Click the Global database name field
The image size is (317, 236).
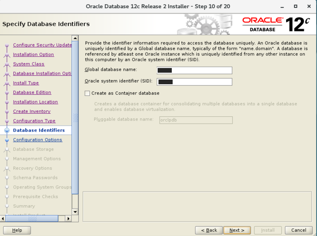(194, 71)
